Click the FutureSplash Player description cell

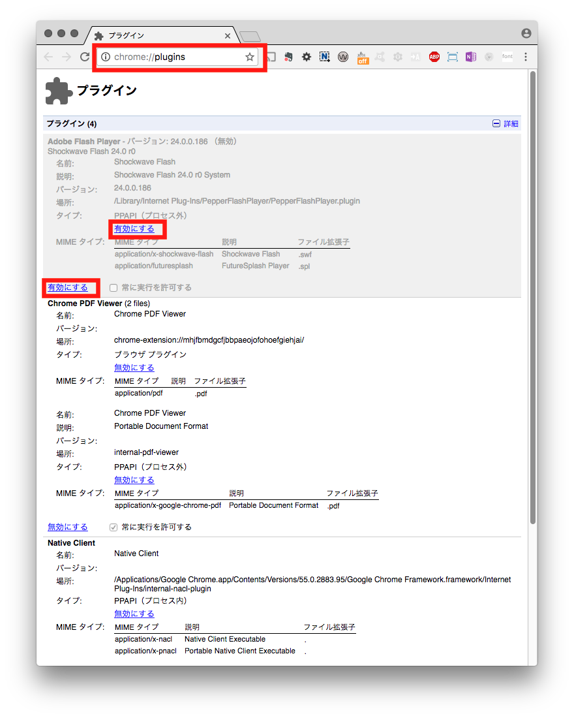pyautogui.click(x=256, y=266)
